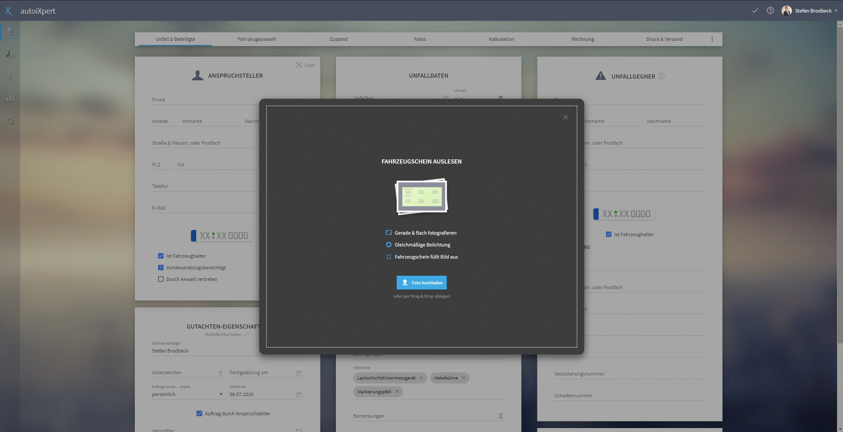Screen dimensions: 843x432
Task: Click the Unfallgegner info question icon
Action: 661,76
